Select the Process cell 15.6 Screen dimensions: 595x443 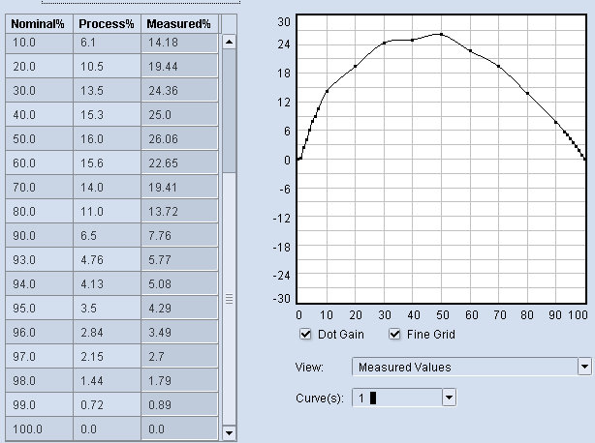[x=107, y=163]
